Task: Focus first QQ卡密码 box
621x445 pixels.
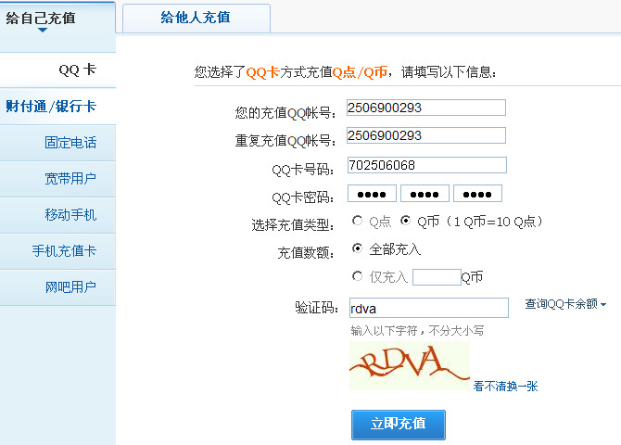Action: click(372, 194)
